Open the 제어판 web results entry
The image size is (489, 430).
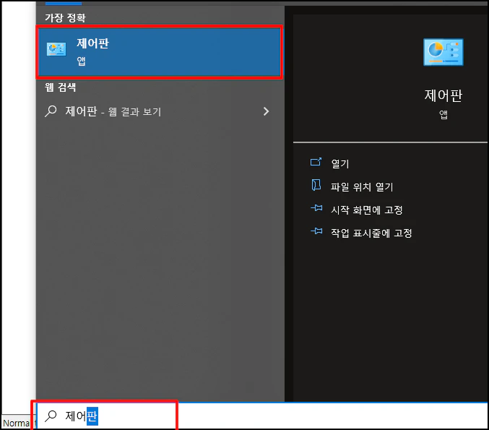coord(160,111)
